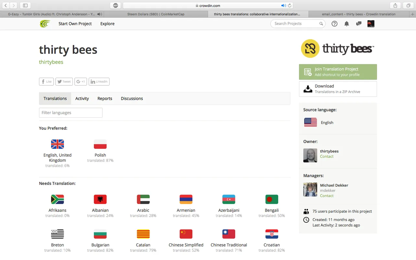Click the search magnifier icon
The height and width of the screenshot is (260, 416).
point(321,24)
